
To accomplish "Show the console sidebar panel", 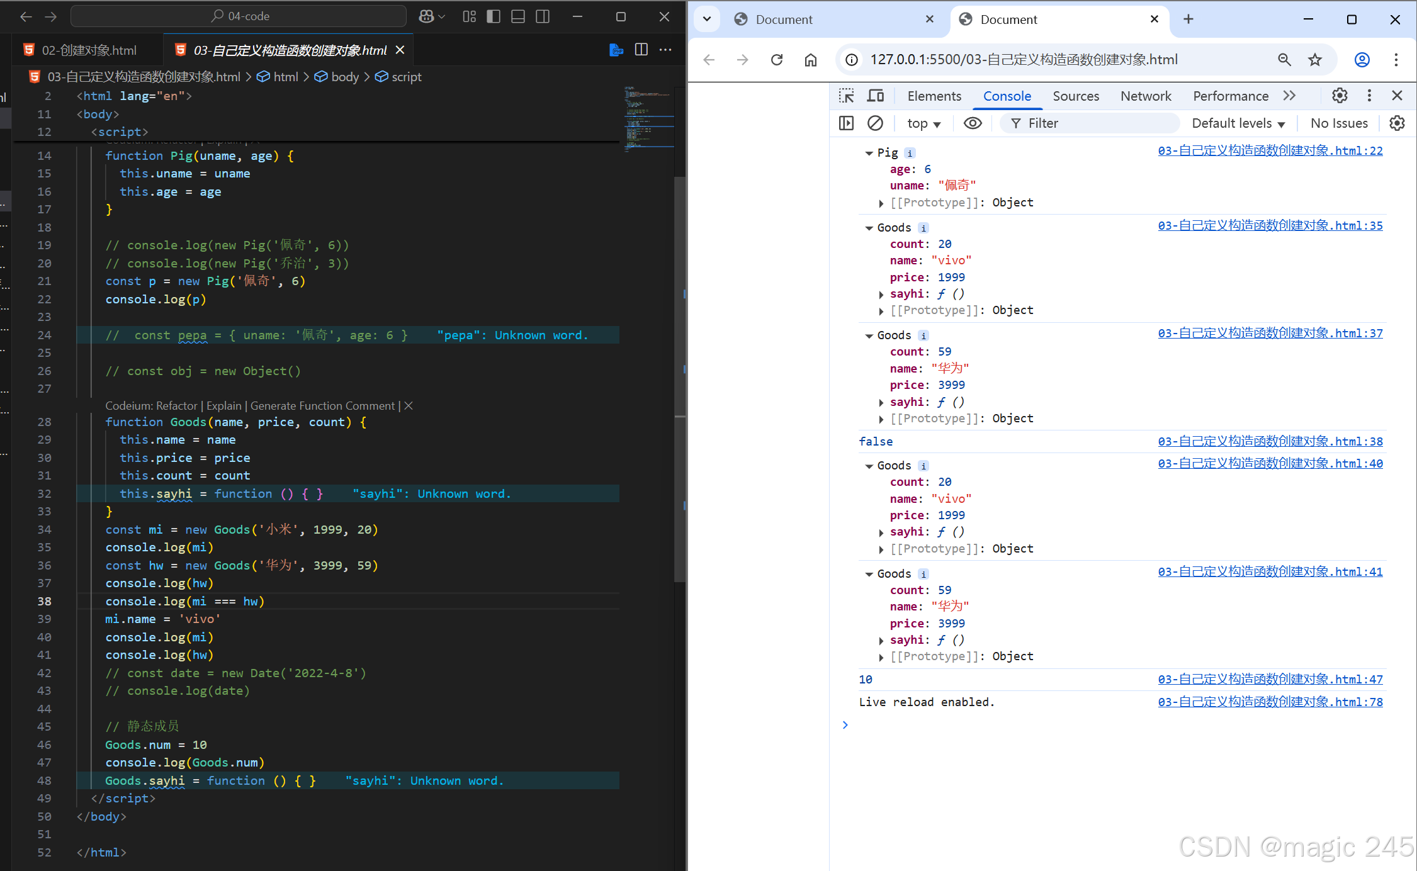I will (x=846, y=123).
